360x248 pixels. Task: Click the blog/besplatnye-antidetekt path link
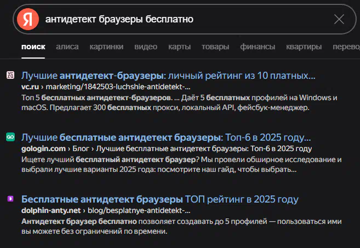tap(139, 211)
